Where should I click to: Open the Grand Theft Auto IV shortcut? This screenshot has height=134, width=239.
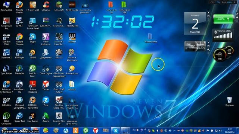59,87
